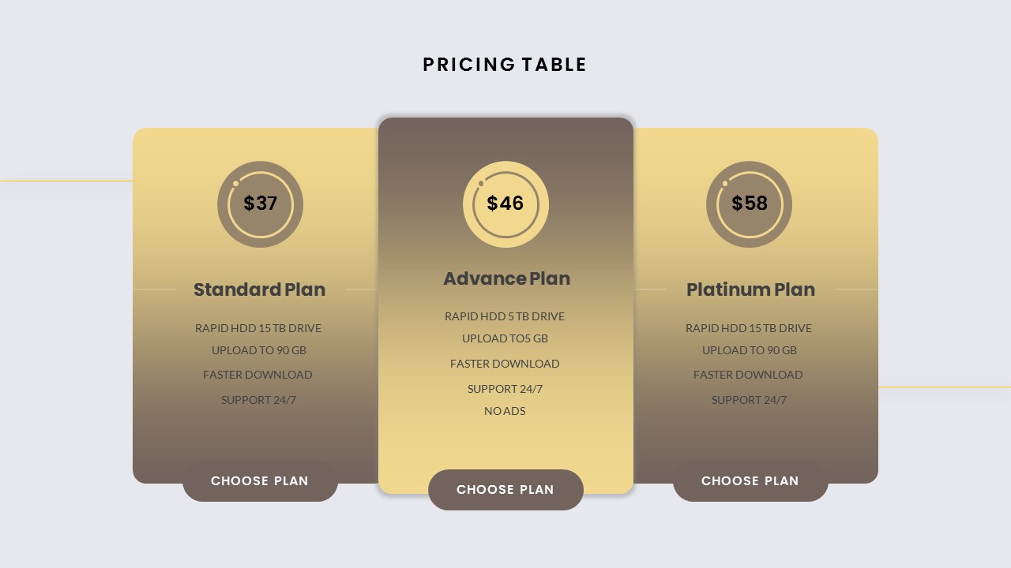
Task: Choose the Advance Plan button
Action: [x=505, y=490]
